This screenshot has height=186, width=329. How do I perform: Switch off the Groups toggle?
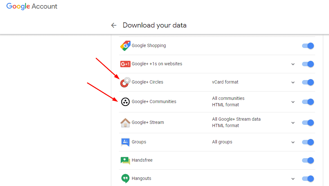point(308,142)
